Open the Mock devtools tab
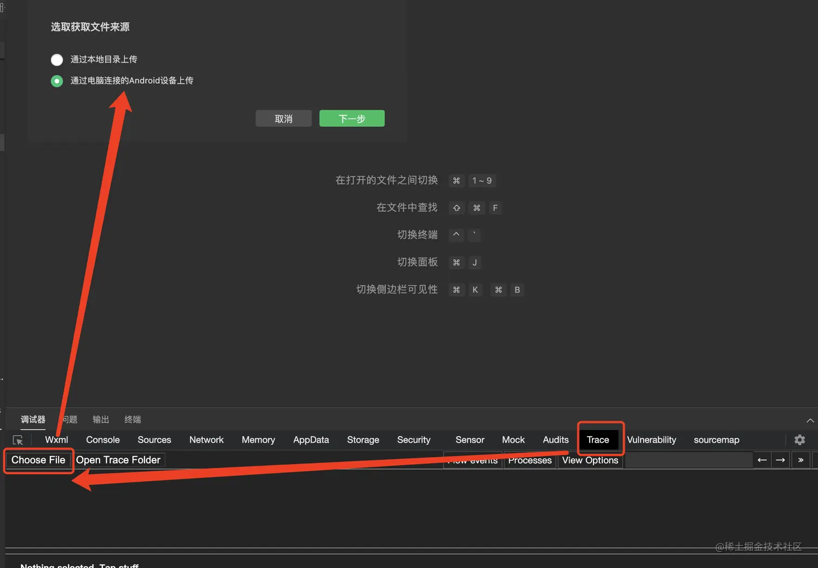The image size is (818, 568). 513,440
